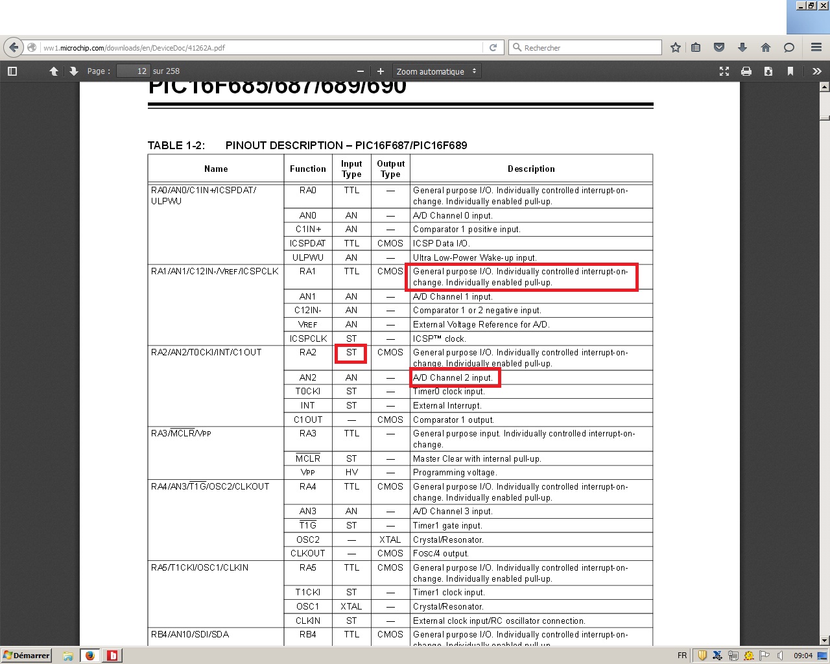Image resolution: width=830 pixels, height=664 pixels.
Task: Zoom out of the PDF
Action: 361,71
